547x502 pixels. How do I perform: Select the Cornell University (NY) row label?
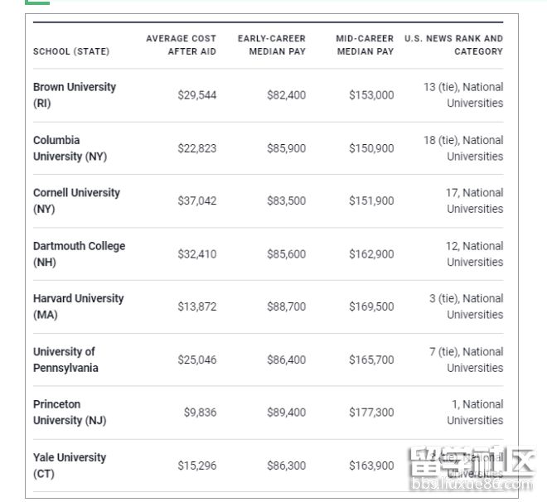coord(76,200)
